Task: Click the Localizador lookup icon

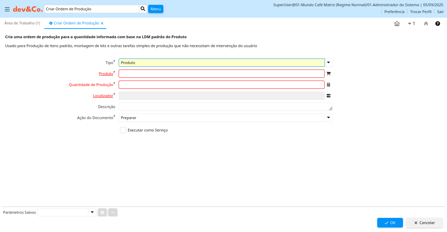Action: [x=328, y=96]
